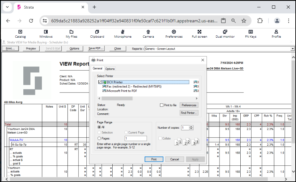Click the Pages number input field

coord(136,139)
